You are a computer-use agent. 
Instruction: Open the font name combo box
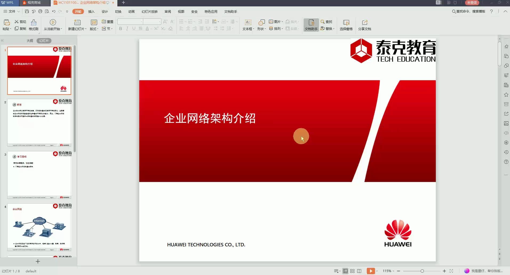click(130, 22)
